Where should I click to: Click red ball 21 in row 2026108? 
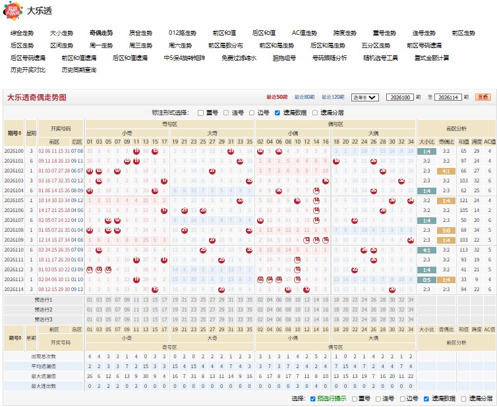[x=184, y=230]
